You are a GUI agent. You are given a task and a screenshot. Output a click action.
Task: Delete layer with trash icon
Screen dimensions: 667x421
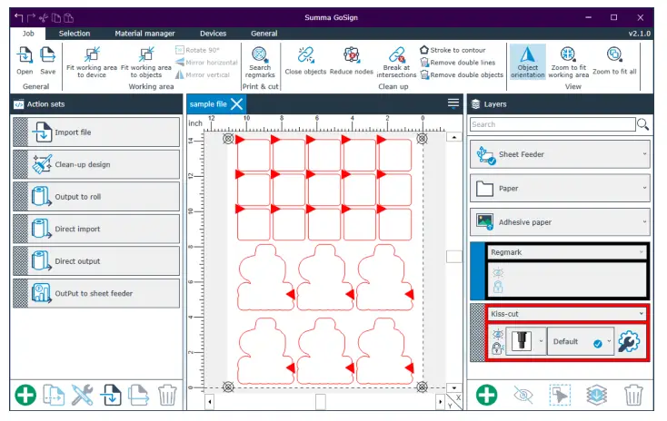tap(633, 395)
